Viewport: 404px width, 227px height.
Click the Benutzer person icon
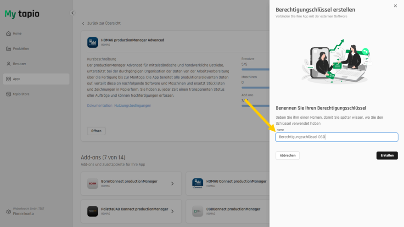[x=9, y=64]
